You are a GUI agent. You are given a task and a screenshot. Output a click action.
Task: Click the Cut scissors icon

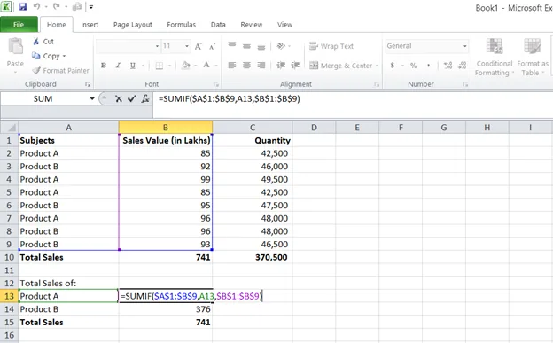[x=36, y=42]
